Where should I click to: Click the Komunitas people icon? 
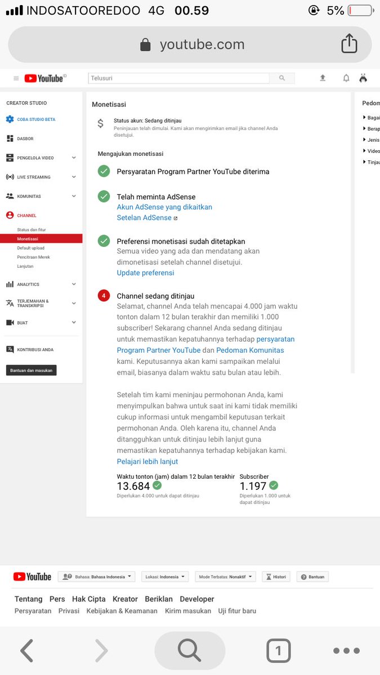click(10, 196)
